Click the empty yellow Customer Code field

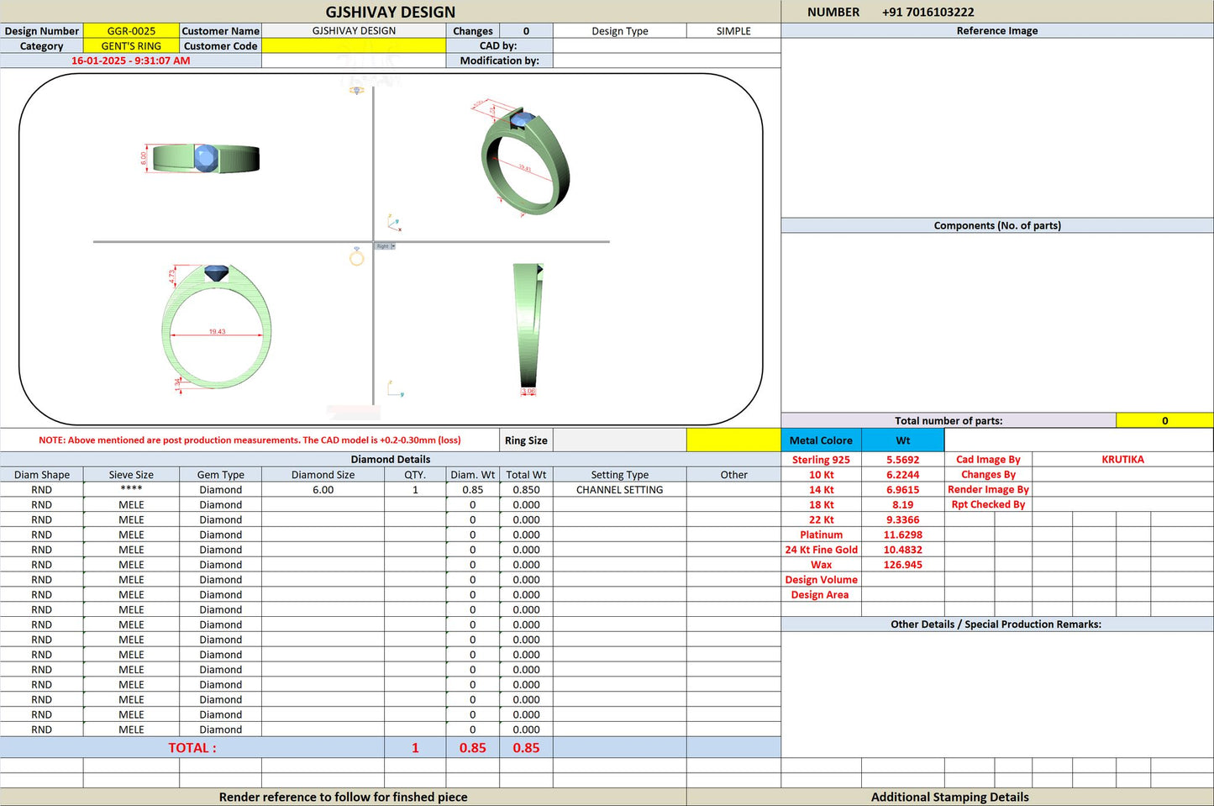[354, 46]
